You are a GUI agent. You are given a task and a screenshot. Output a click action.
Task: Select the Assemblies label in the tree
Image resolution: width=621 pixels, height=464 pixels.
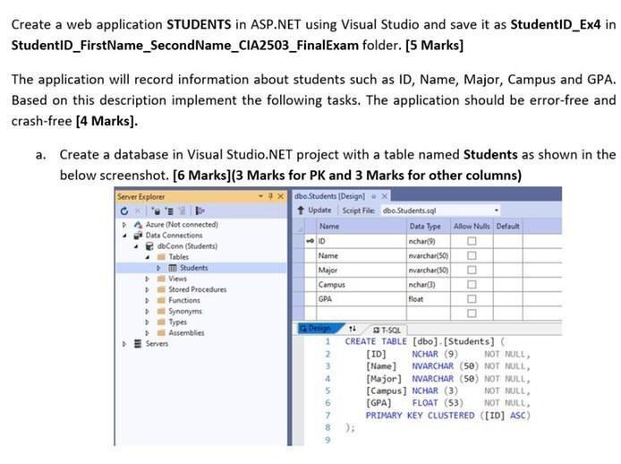[x=186, y=332]
